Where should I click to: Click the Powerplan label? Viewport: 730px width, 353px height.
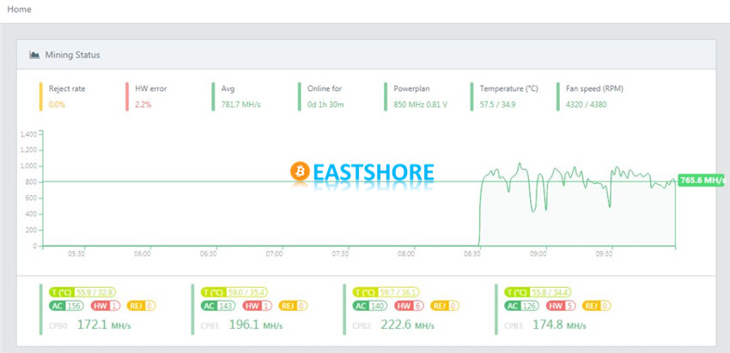click(x=411, y=88)
